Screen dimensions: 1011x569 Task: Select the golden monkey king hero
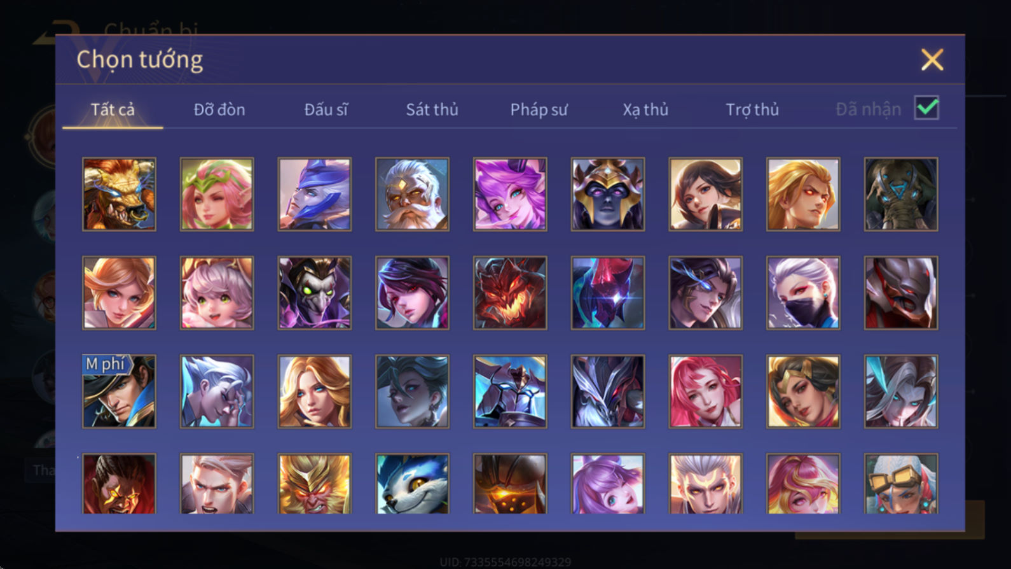315,484
